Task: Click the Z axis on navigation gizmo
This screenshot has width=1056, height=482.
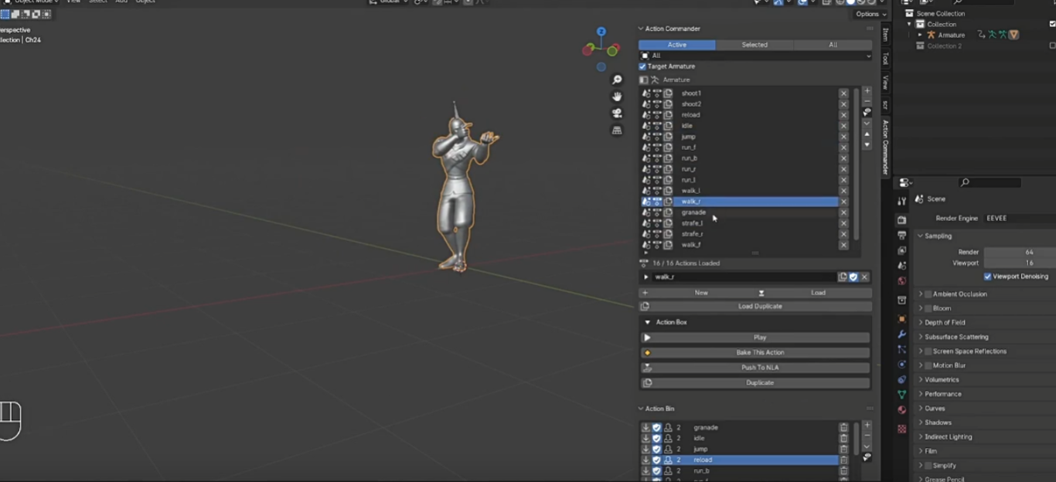Action: tap(601, 32)
